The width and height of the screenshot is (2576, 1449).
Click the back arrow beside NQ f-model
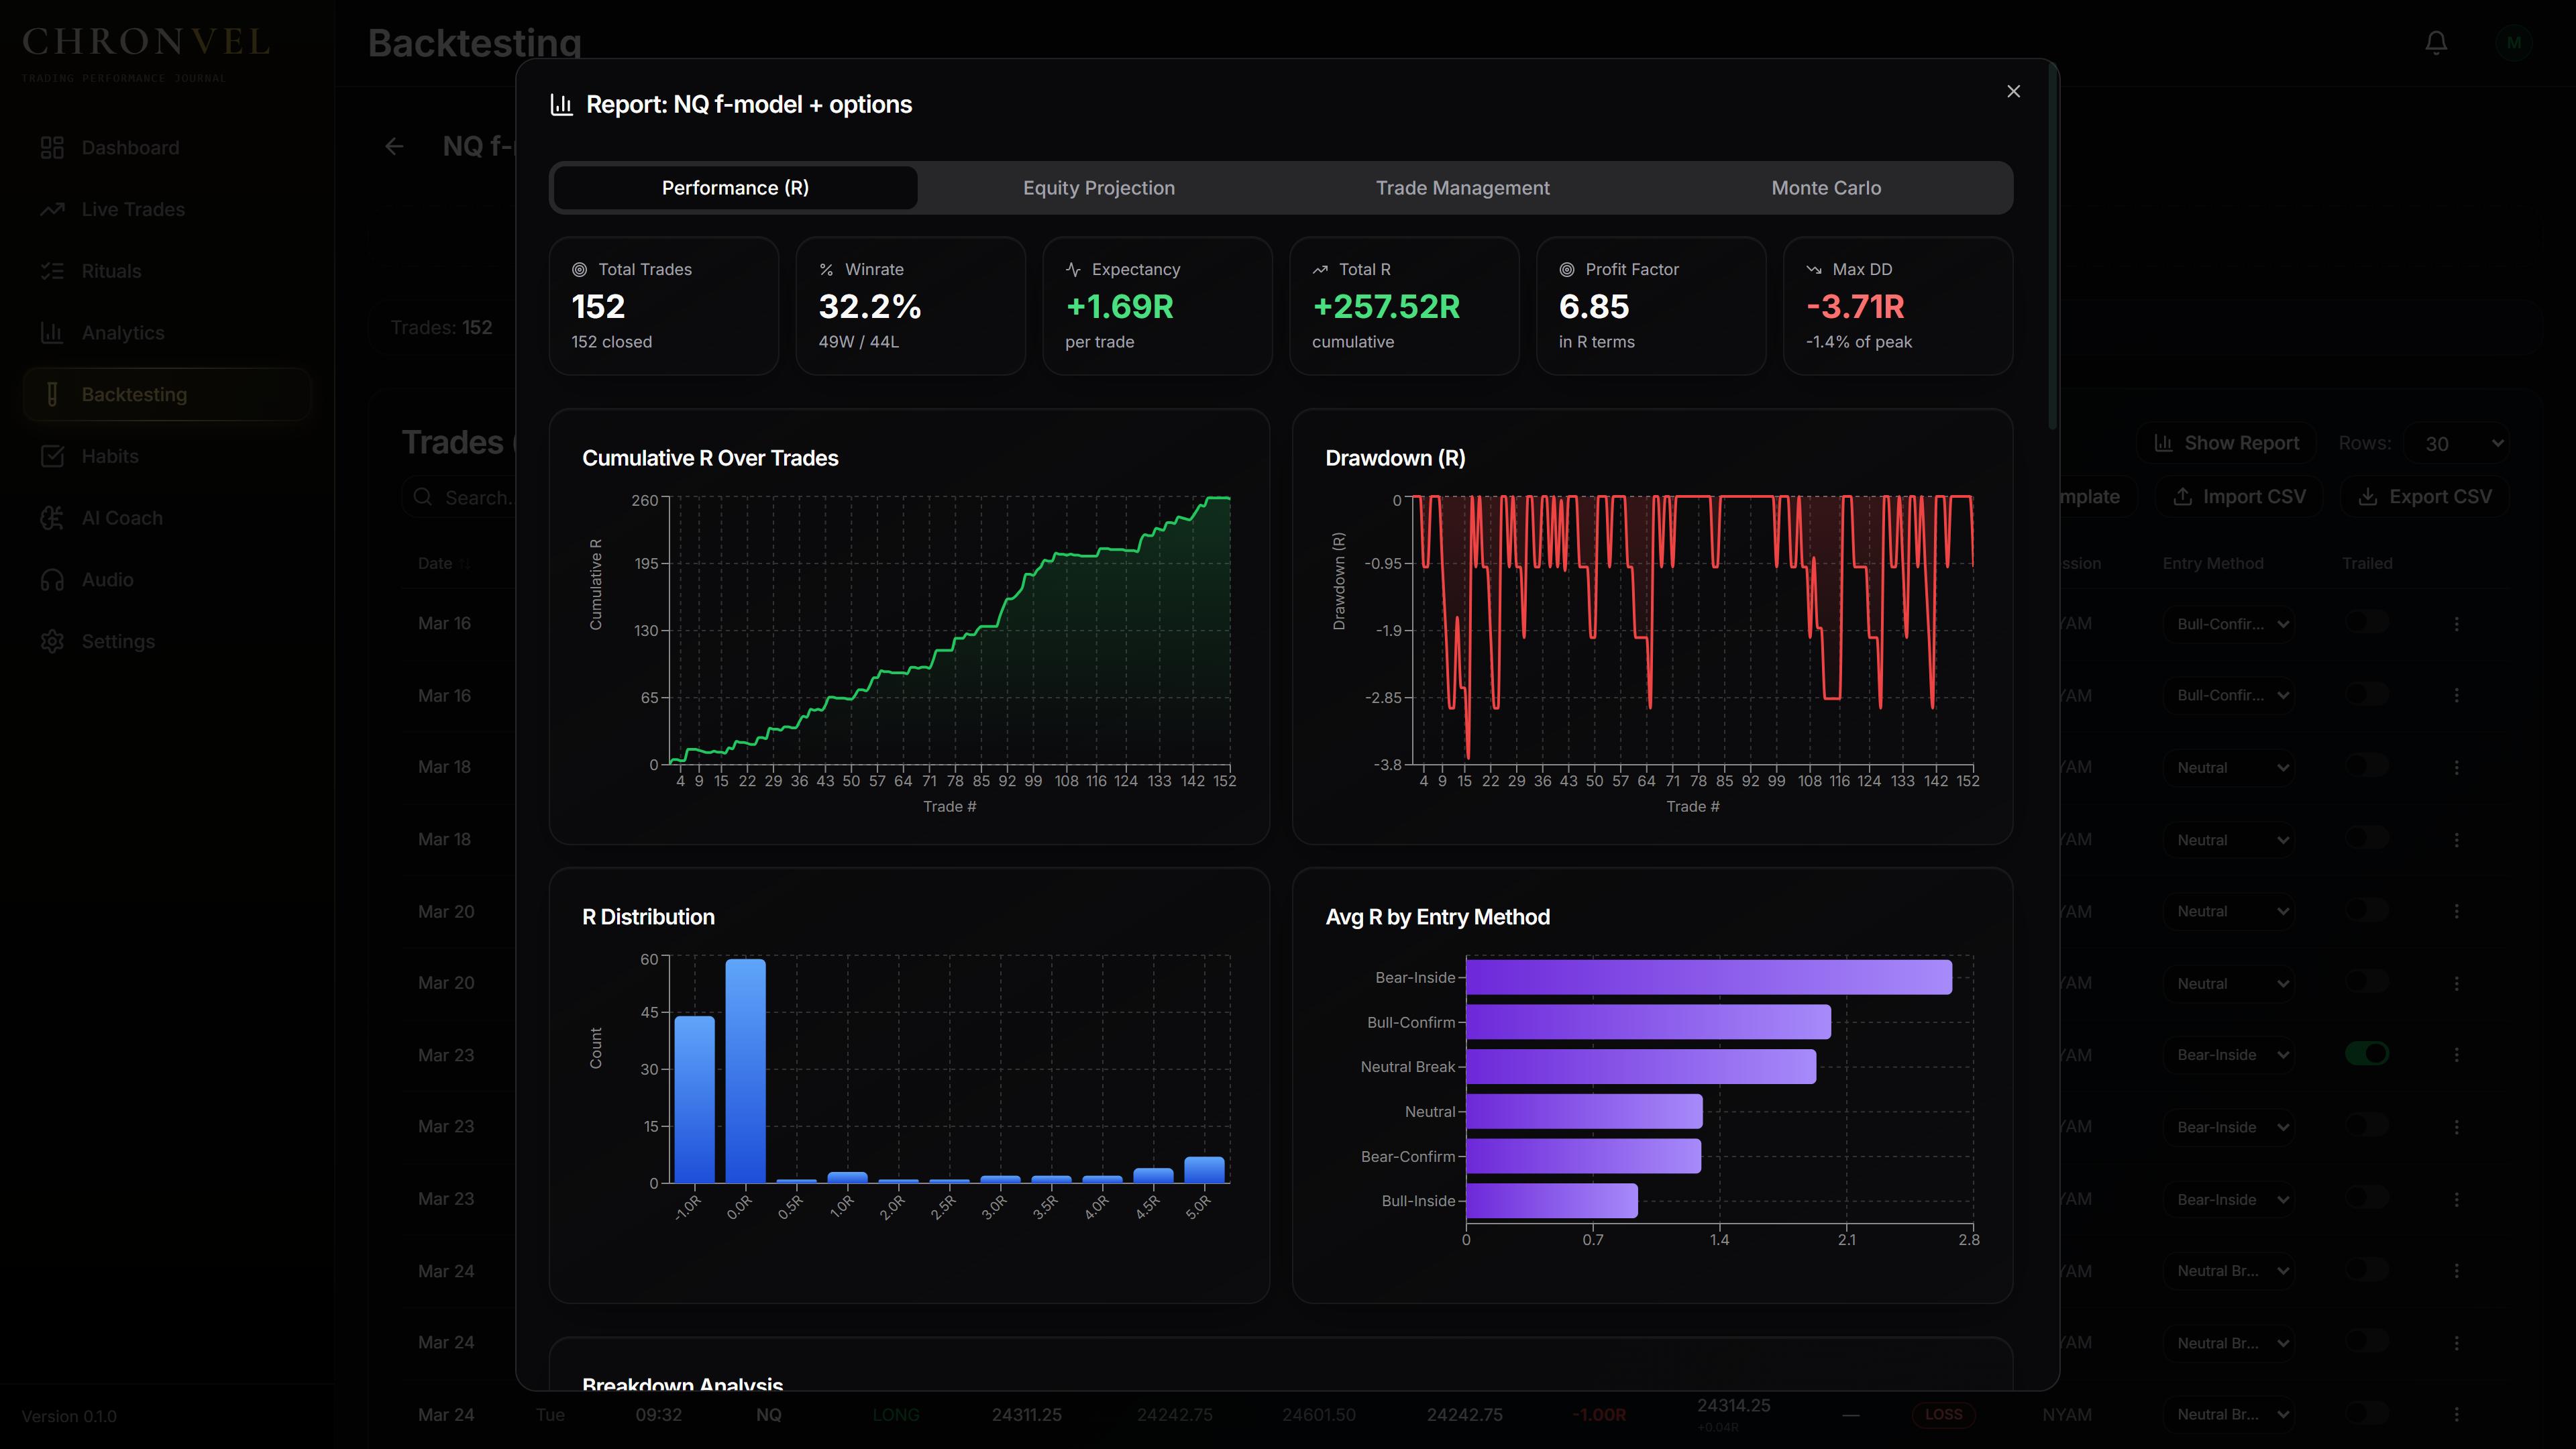point(394,147)
